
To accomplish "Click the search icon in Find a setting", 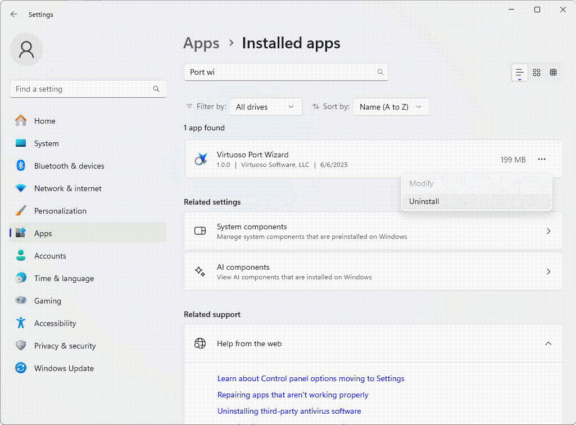I will pyautogui.click(x=156, y=89).
